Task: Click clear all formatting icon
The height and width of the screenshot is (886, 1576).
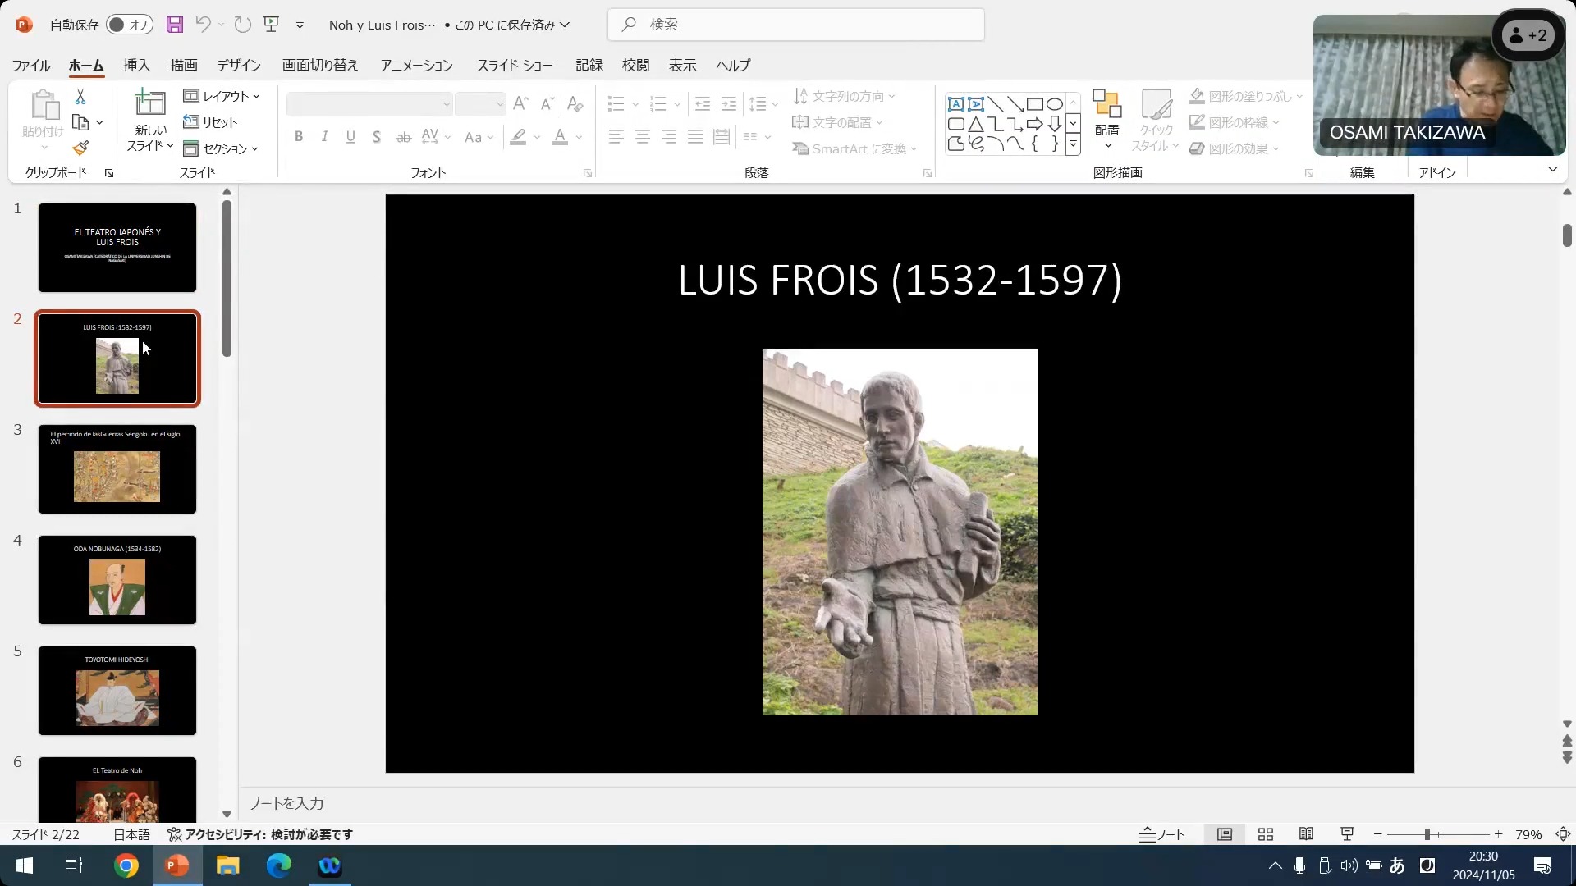Action: pyautogui.click(x=575, y=103)
